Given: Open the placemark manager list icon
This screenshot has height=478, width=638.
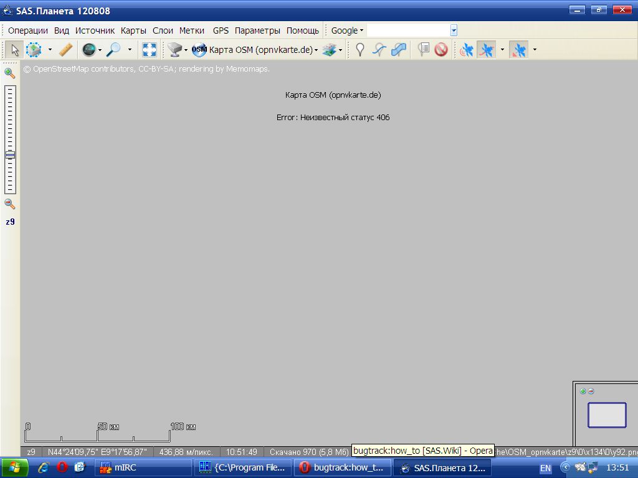Looking at the screenshot, I should coord(424,50).
